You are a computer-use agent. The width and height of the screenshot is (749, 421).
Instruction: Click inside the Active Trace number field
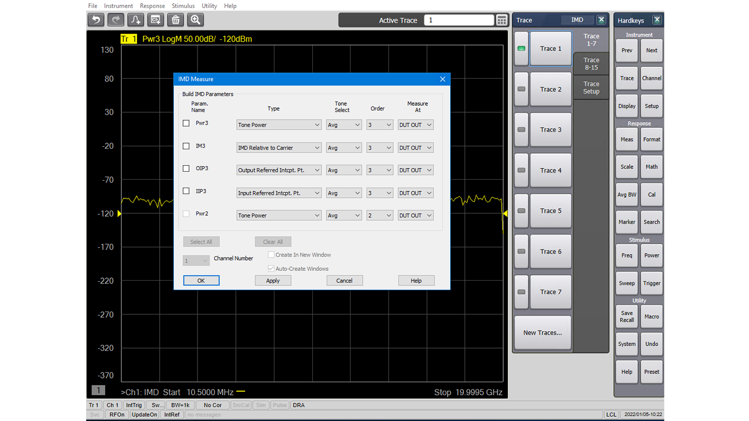point(459,20)
